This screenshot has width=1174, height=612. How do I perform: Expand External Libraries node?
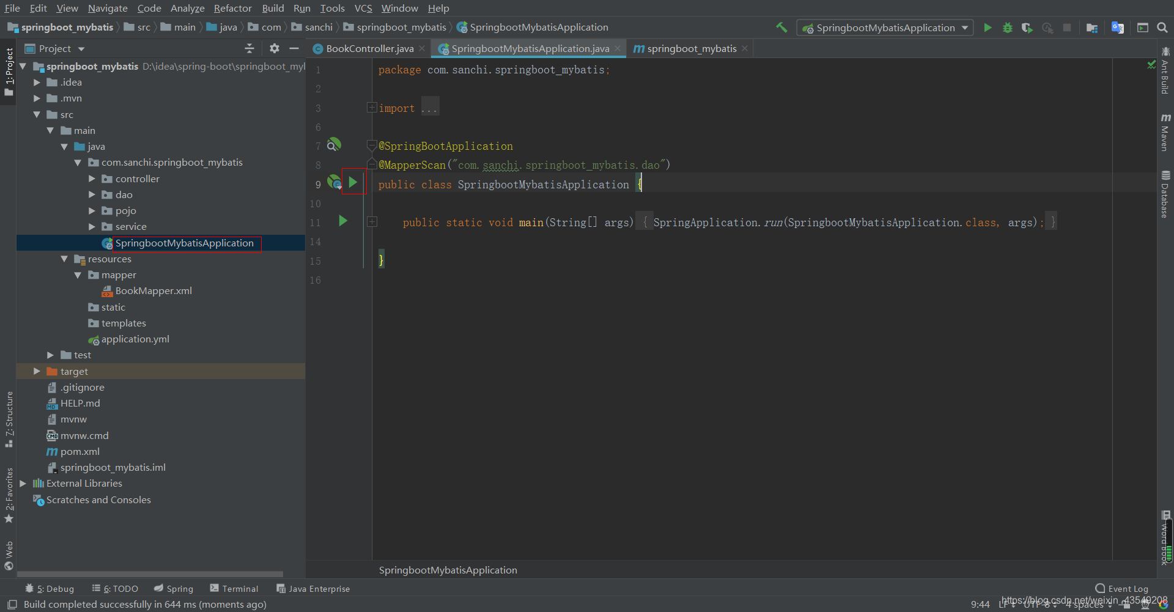click(x=23, y=484)
